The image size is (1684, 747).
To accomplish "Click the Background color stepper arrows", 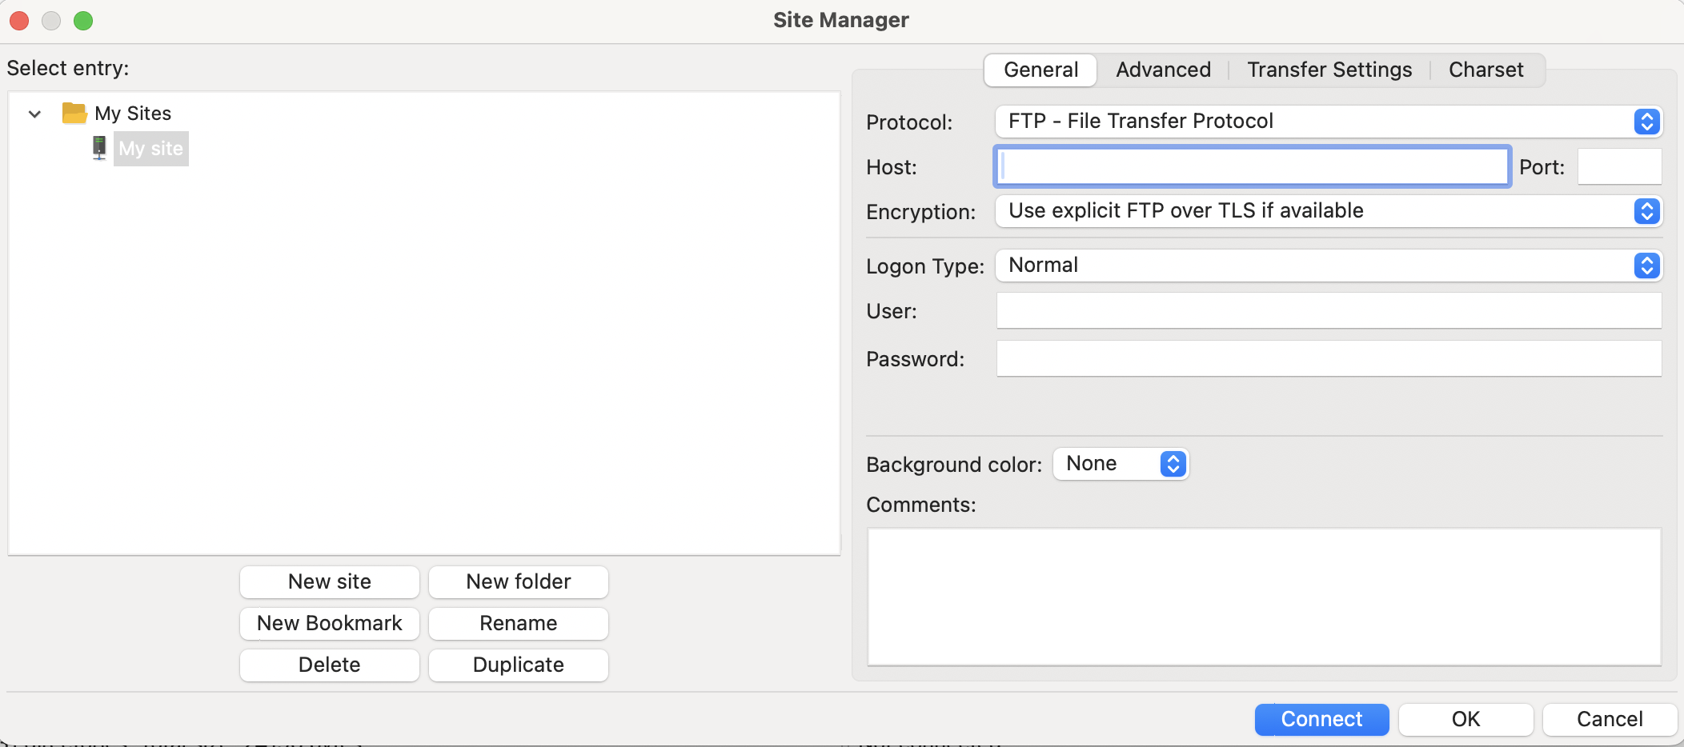I will coord(1172,464).
